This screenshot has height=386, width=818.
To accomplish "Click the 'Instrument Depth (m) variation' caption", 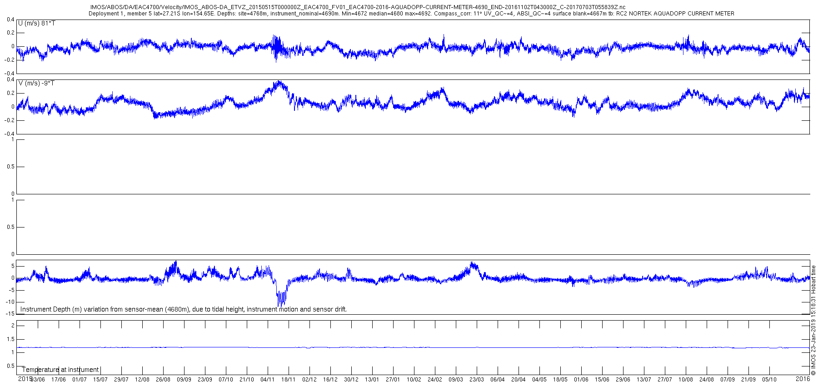I will 184,309.
